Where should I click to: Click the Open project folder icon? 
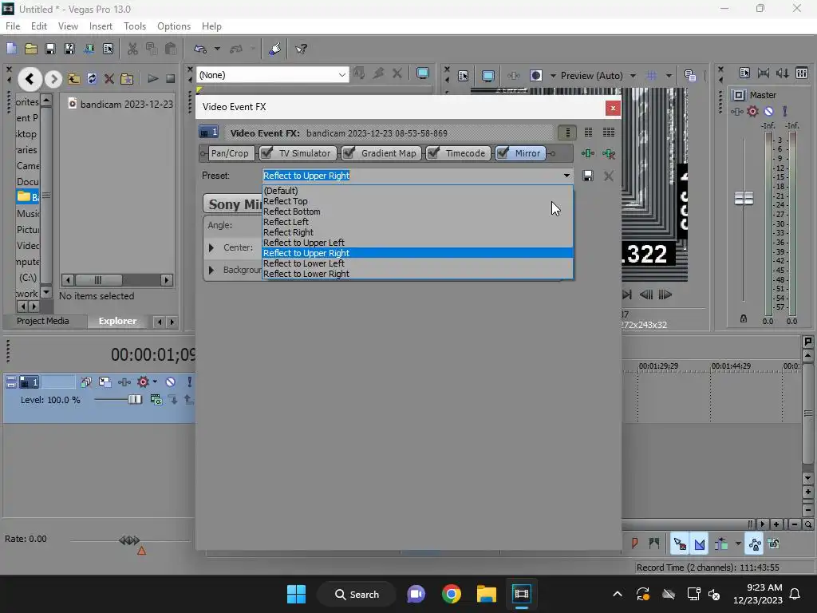pos(31,49)
